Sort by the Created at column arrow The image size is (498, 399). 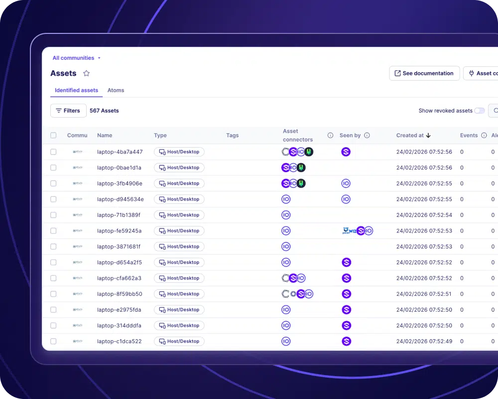point(428,136)
